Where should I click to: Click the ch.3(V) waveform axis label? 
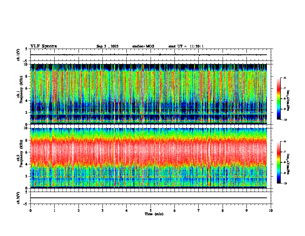tap(18, 198)
